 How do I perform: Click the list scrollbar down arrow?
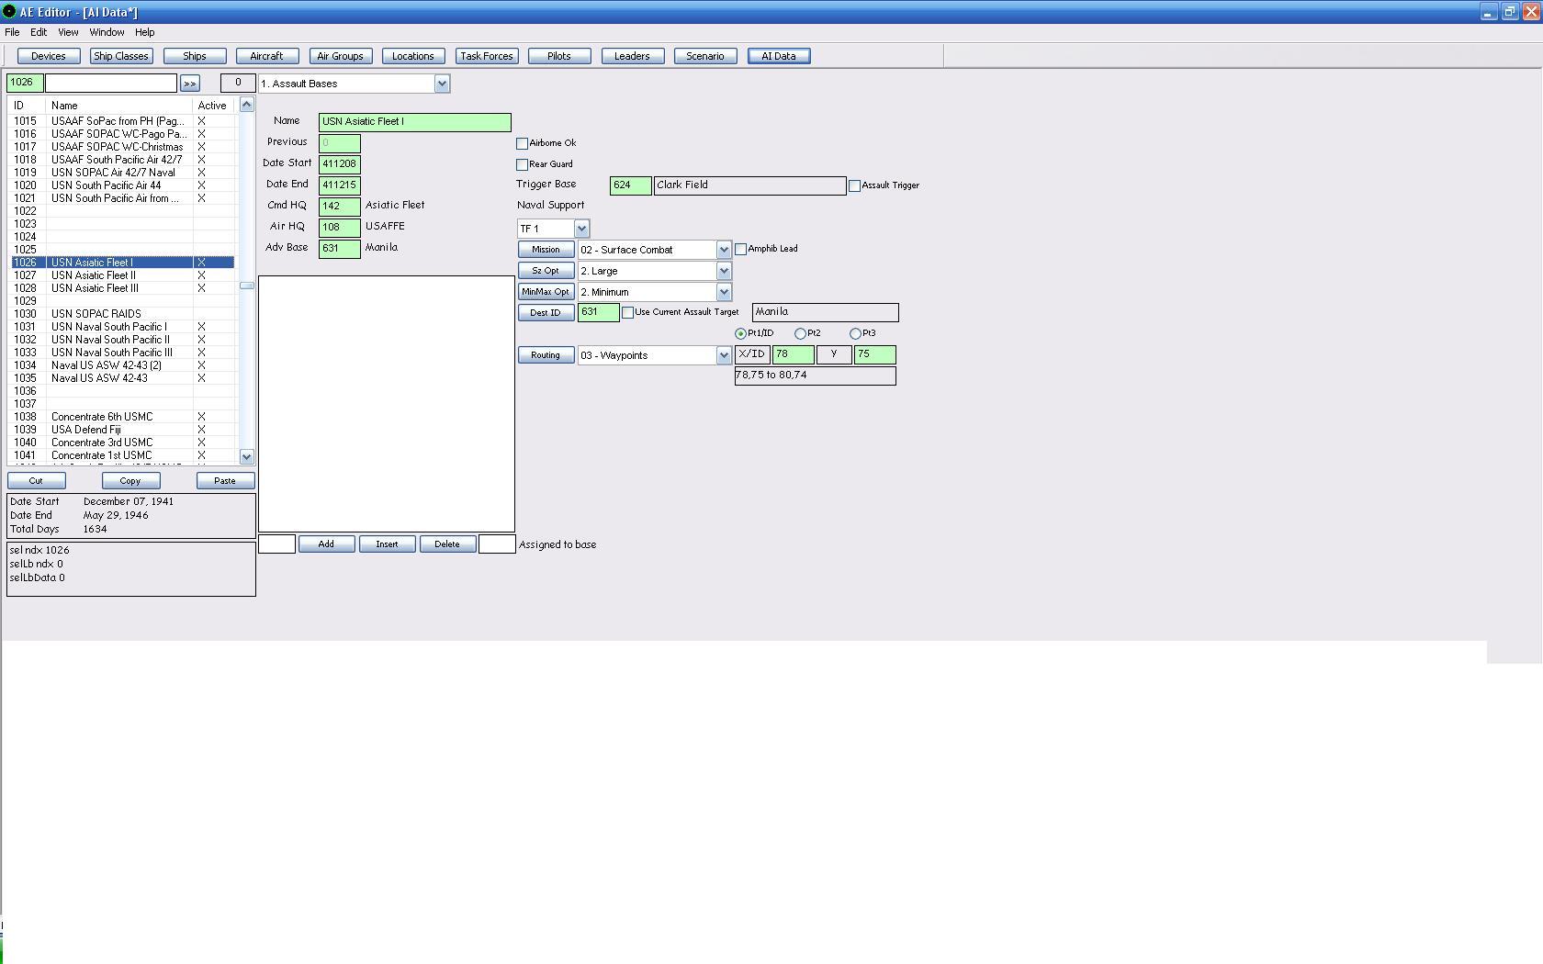pyautogui.click(x=246, y=456)
